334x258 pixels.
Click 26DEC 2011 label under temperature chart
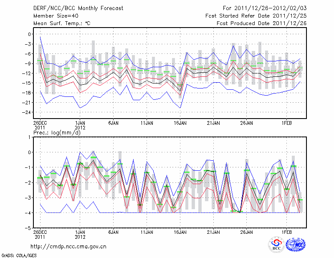point(40,125)
